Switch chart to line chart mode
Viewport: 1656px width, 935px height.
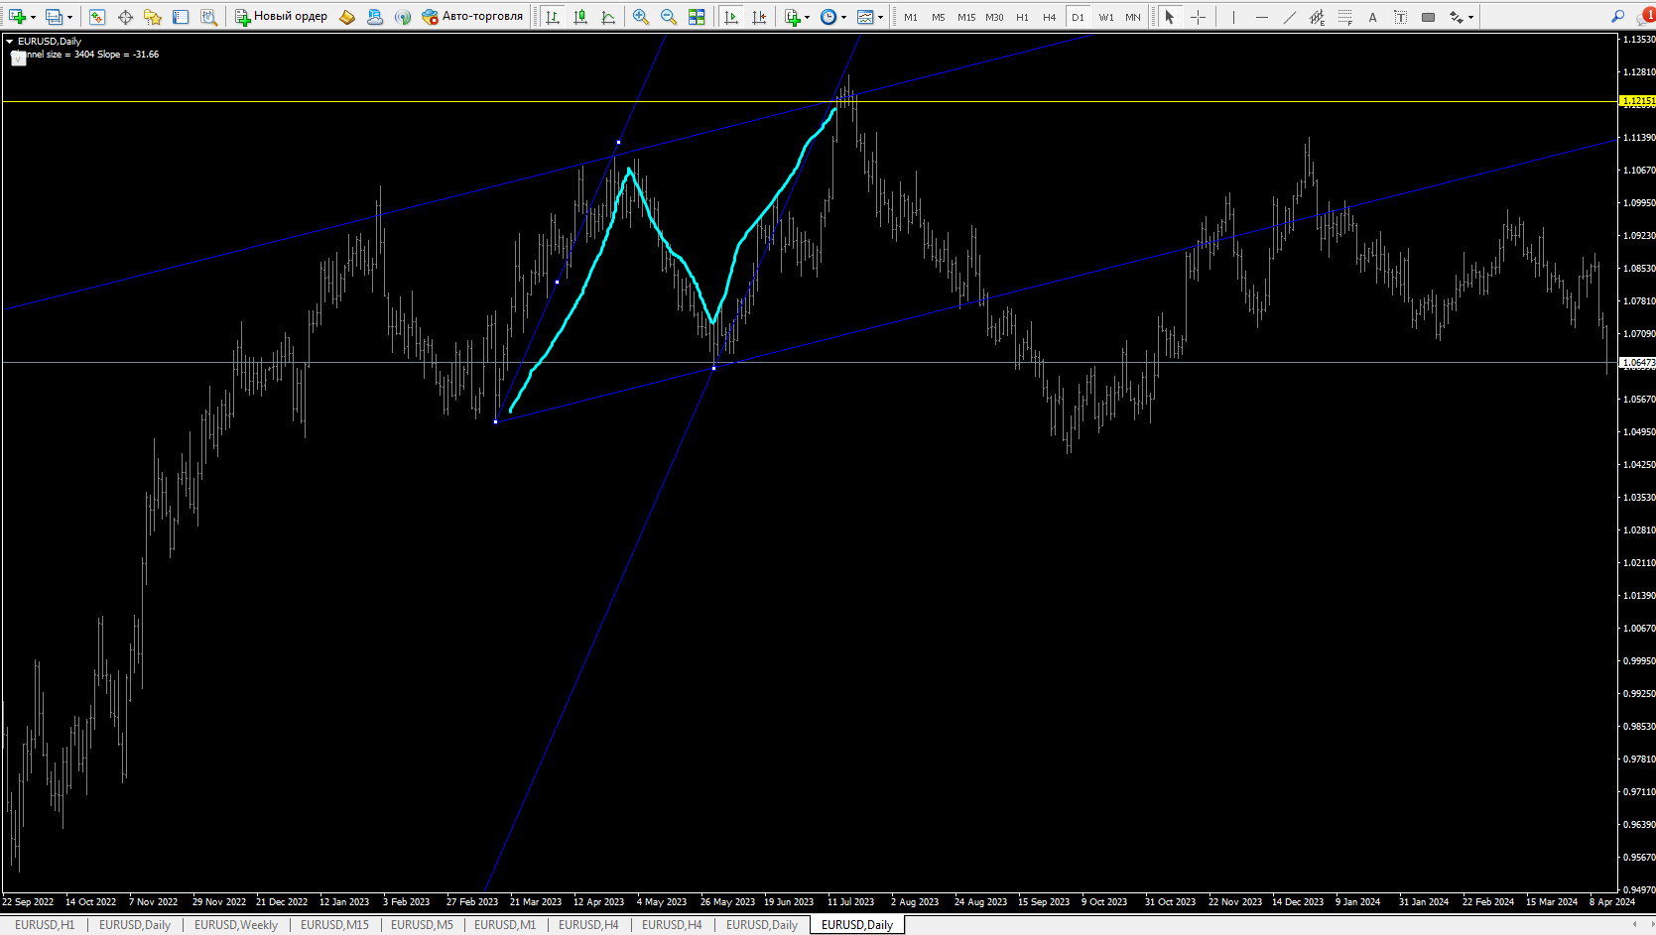(x=608, y=17)
